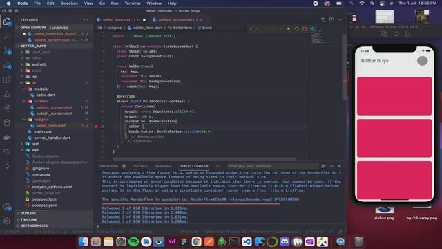
Task: Open the Terminal menu in menu bar
Action: (133, 3)
